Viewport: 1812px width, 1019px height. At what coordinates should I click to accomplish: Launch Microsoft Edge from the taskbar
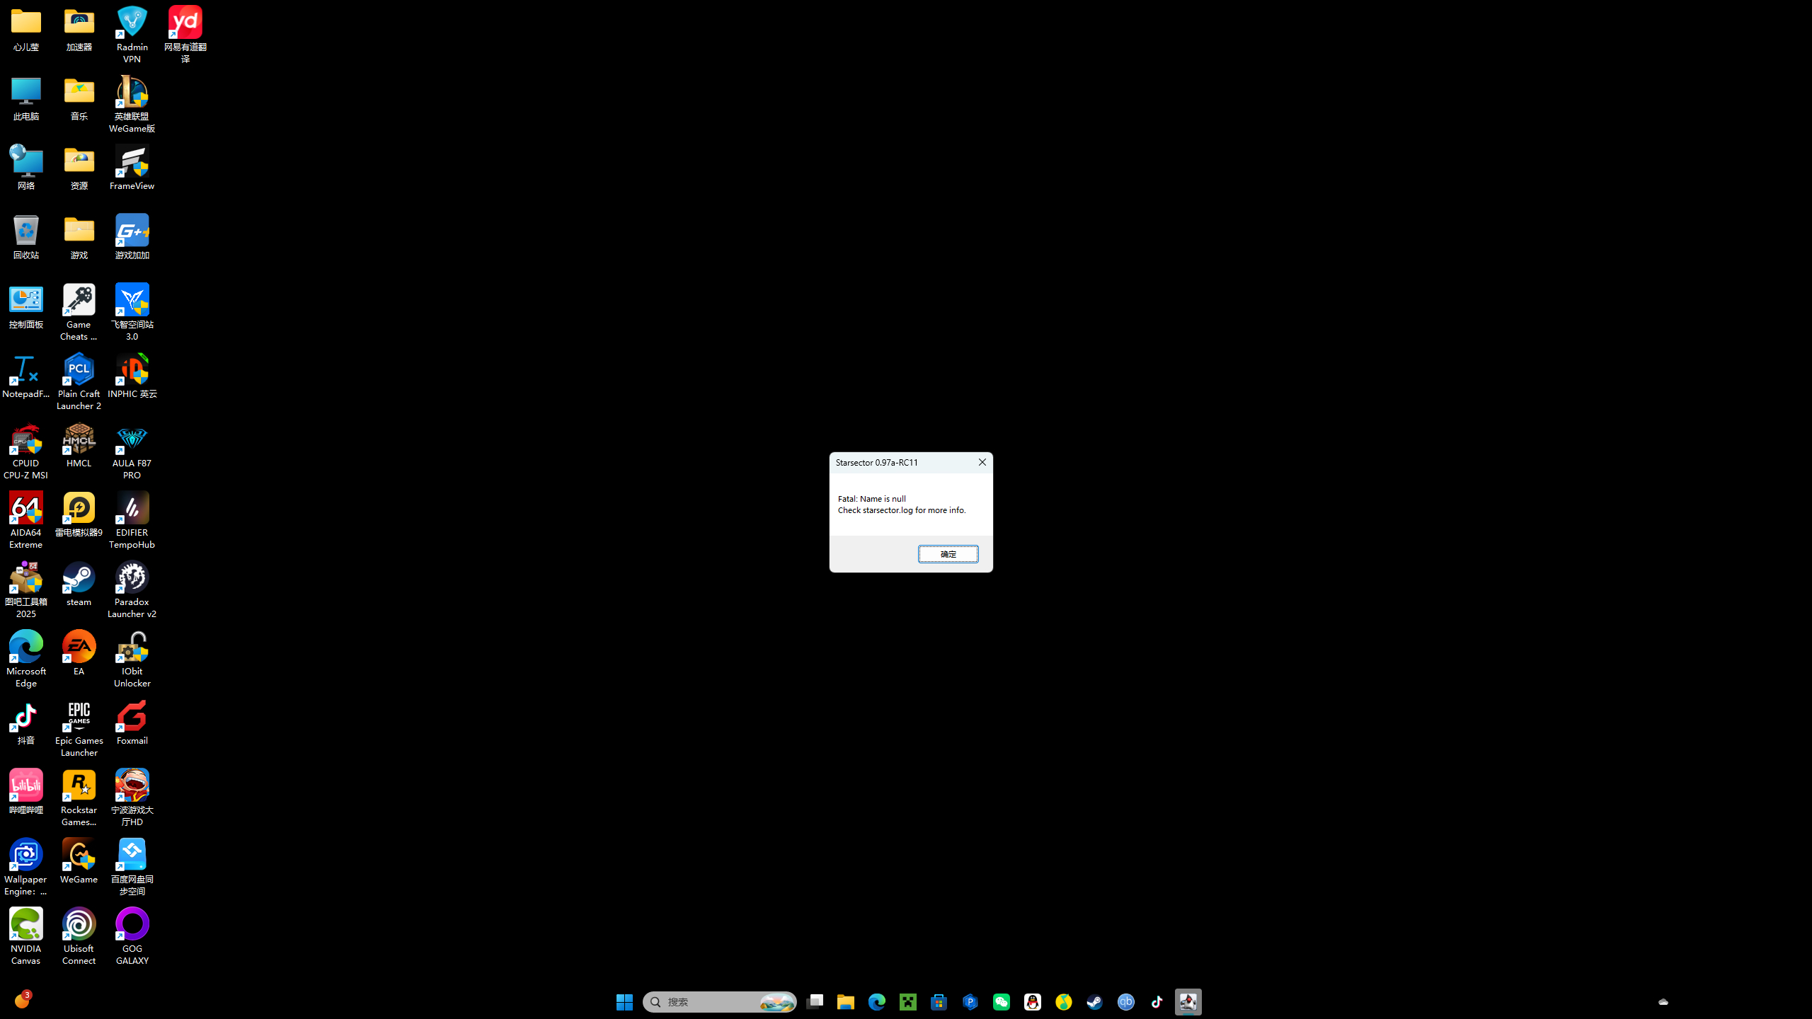click(876, 1001)
